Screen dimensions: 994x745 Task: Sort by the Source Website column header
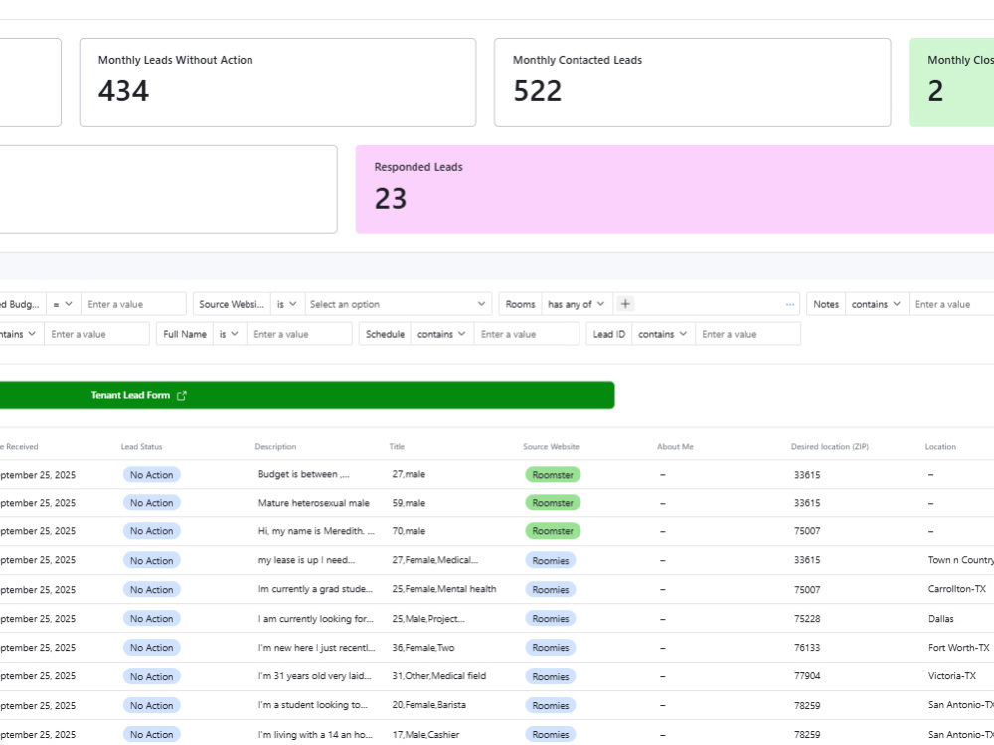[x=551, y=447]
